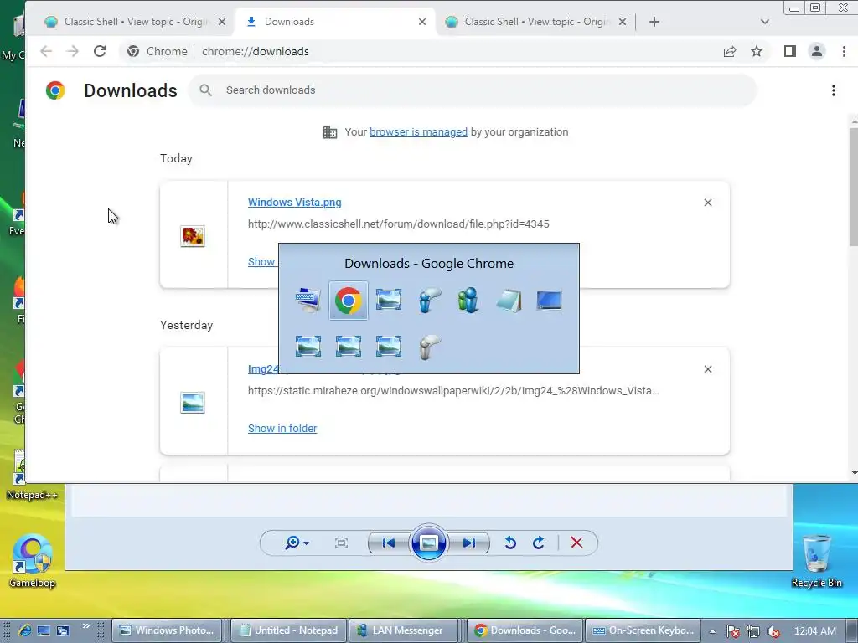The image size is (858, 643).
Task: Open the Recycle Bin desktop icon
Action: click(816, 560)
